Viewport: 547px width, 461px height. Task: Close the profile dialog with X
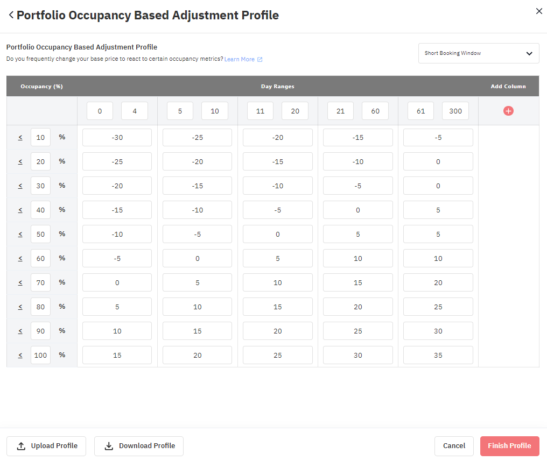(x=539, y=11)
